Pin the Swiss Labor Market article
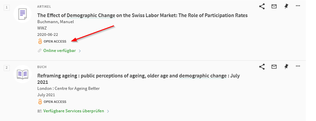This screenshot has height=121, width=316. [x=286, y=6]
